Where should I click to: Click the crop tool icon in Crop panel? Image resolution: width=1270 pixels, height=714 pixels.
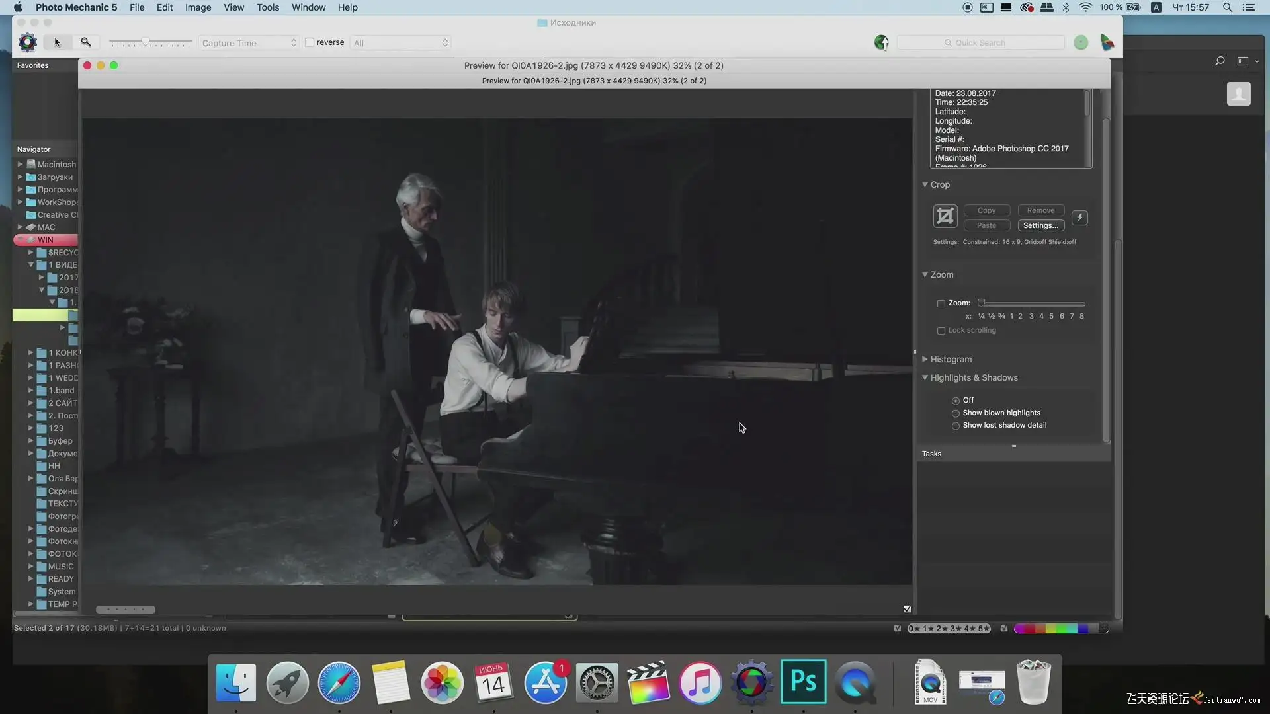[945, 216]
